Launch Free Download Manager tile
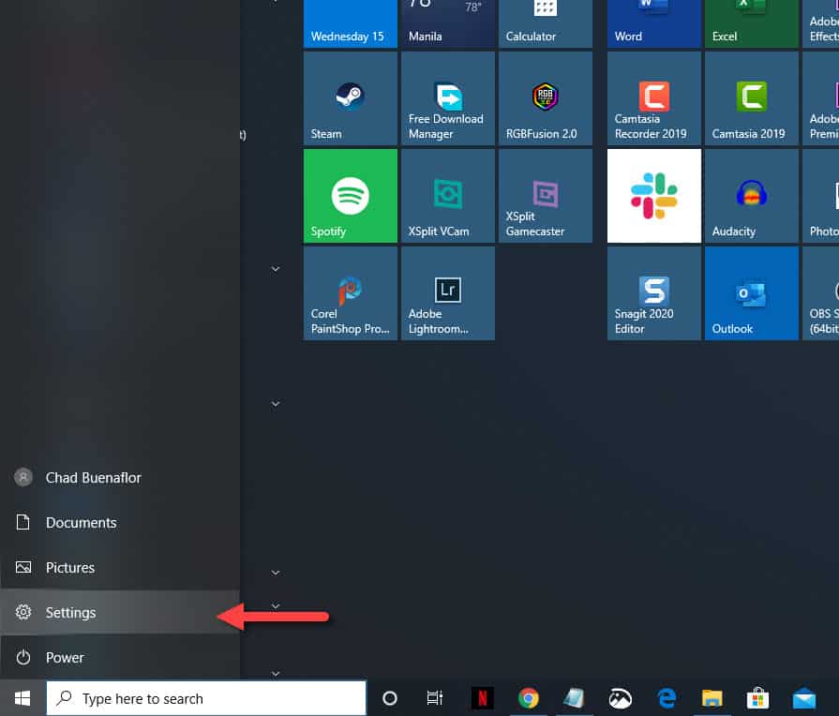This screenshot has width=839, height=716. coord(448,98)
